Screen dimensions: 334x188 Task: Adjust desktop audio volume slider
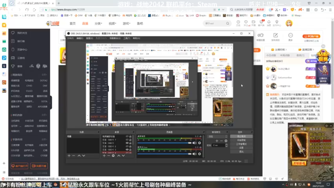coord(164,143)
